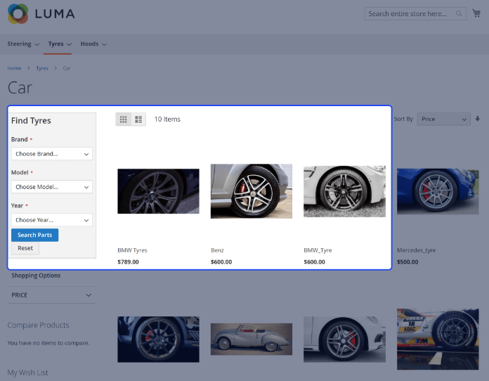Open the BMW Tyres product image
The image size is (489, 381).
(158, 191)
